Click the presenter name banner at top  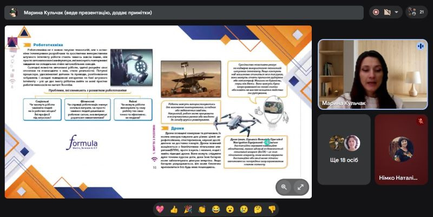tap(184, 12)
